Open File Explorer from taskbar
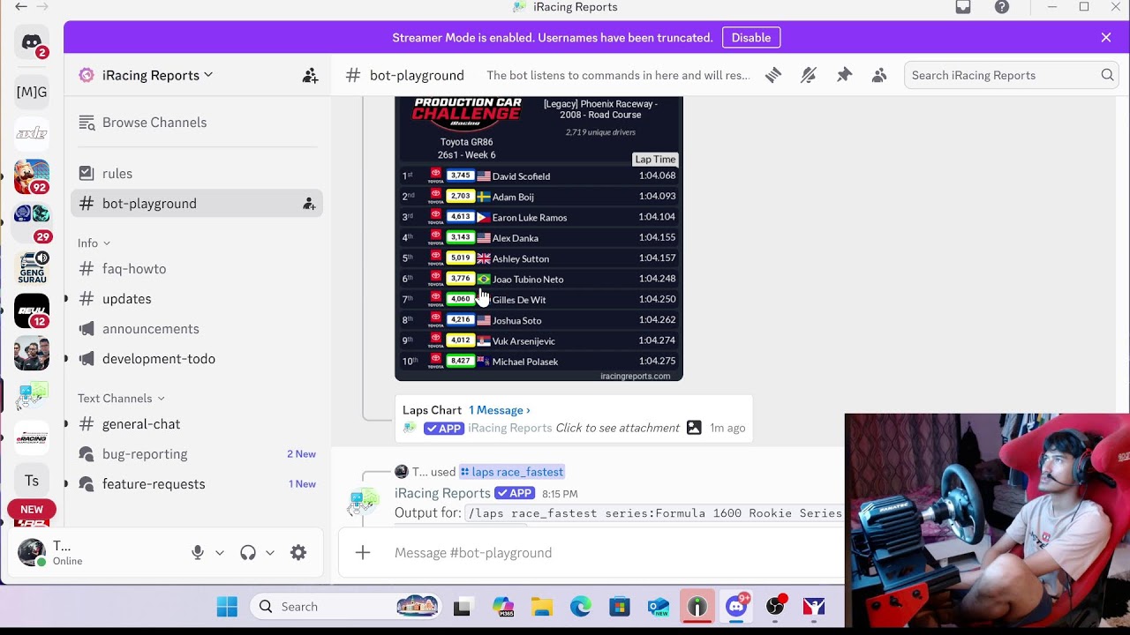This screenshot has width=1130, height=635. click(541, 607)
